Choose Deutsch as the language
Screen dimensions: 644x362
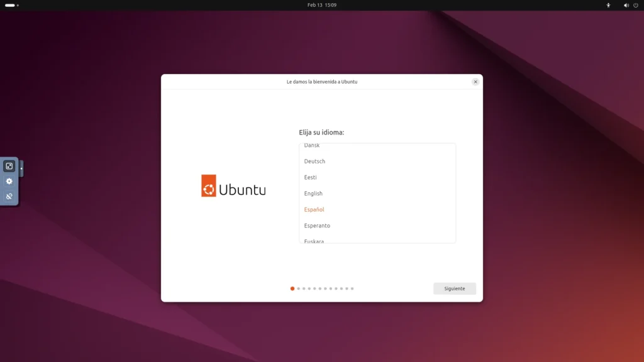(314, 162)
